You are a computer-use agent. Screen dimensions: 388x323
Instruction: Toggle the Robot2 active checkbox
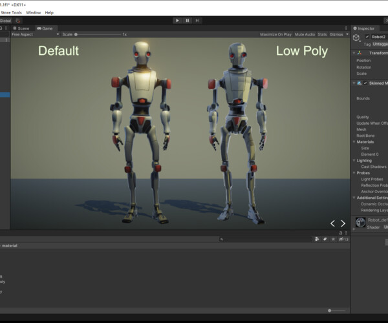[367, 37]
